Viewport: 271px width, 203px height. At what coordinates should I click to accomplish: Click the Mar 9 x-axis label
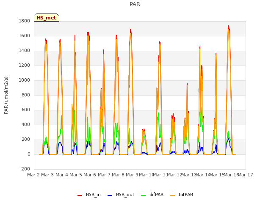(132, 175)
